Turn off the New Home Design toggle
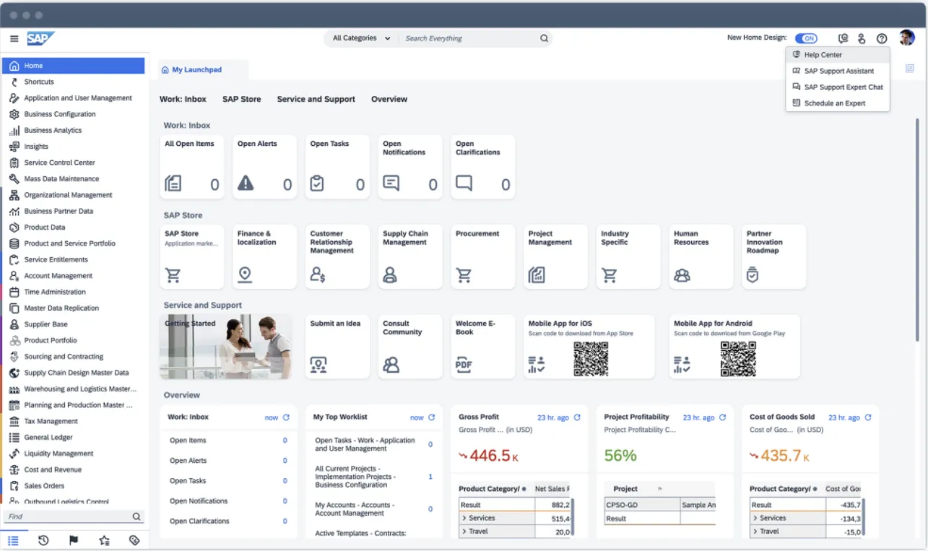The height and width of the screenshot is (551, 928). pos(806,38)
